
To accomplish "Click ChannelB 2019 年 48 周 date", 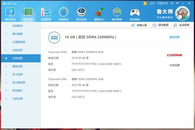I will pos(80,85).
